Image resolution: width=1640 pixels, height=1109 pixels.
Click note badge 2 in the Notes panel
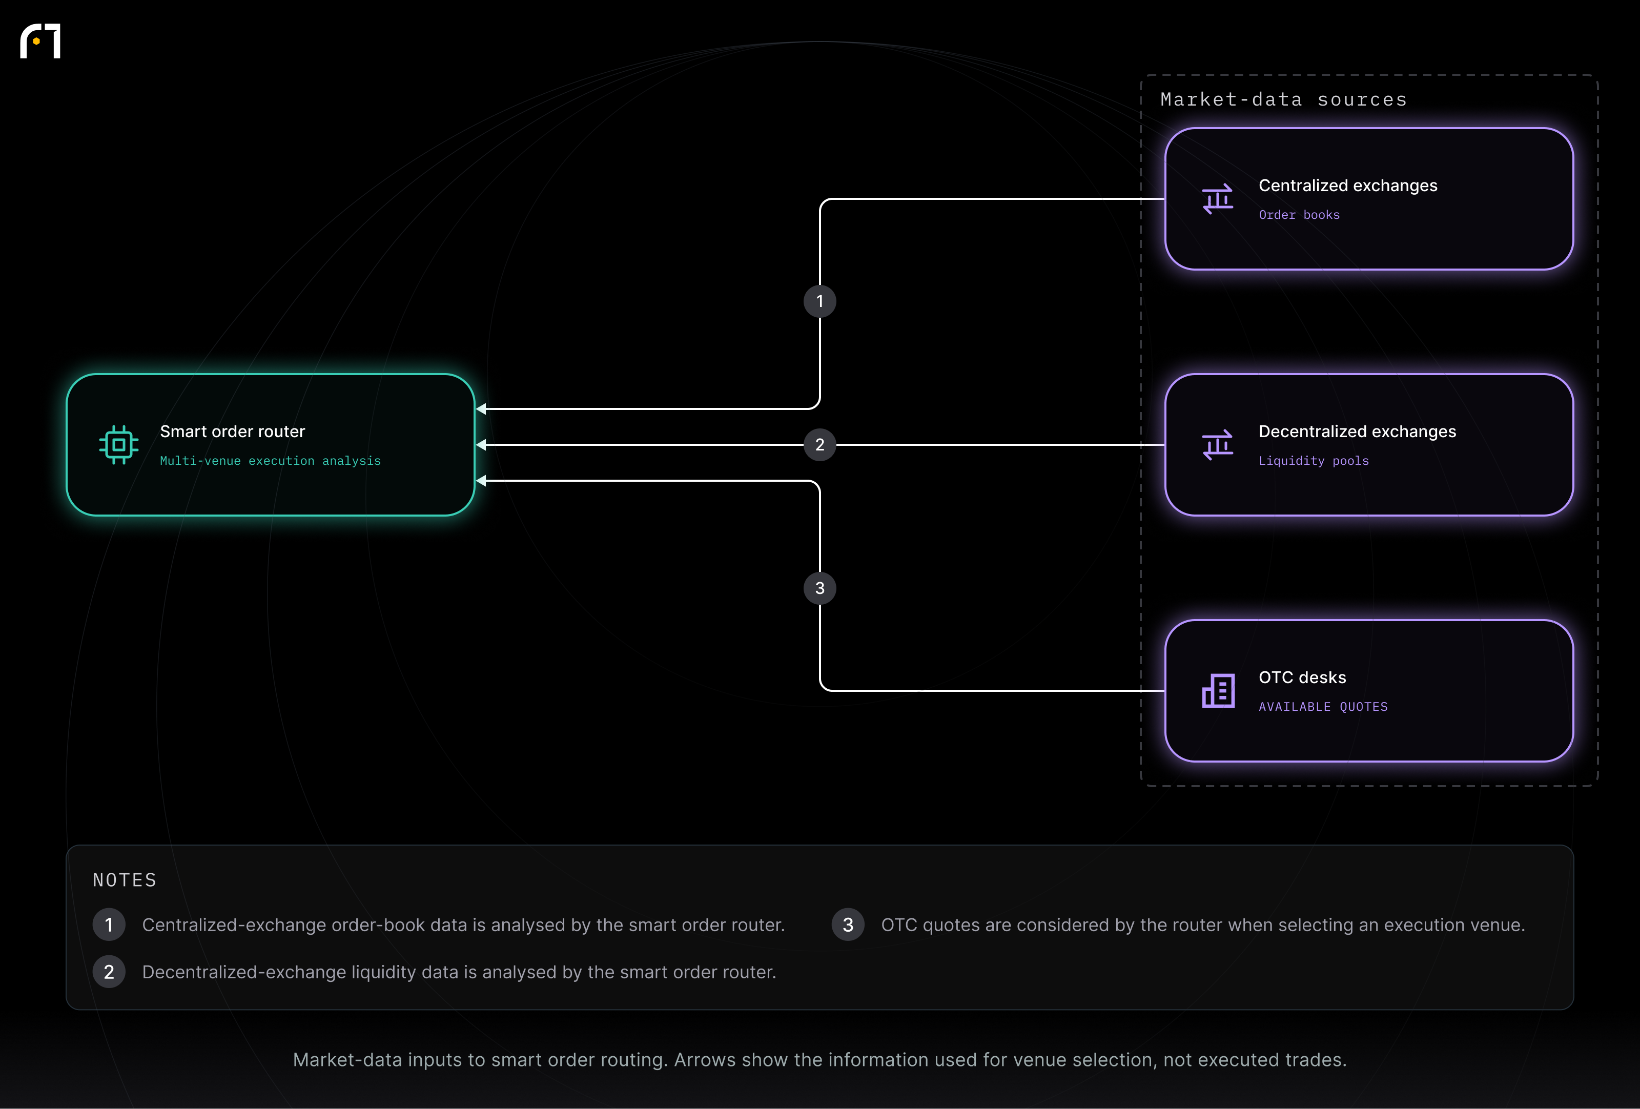(109, 972)
